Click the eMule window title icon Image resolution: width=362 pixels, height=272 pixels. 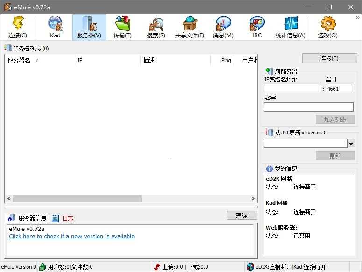[7, 7]
